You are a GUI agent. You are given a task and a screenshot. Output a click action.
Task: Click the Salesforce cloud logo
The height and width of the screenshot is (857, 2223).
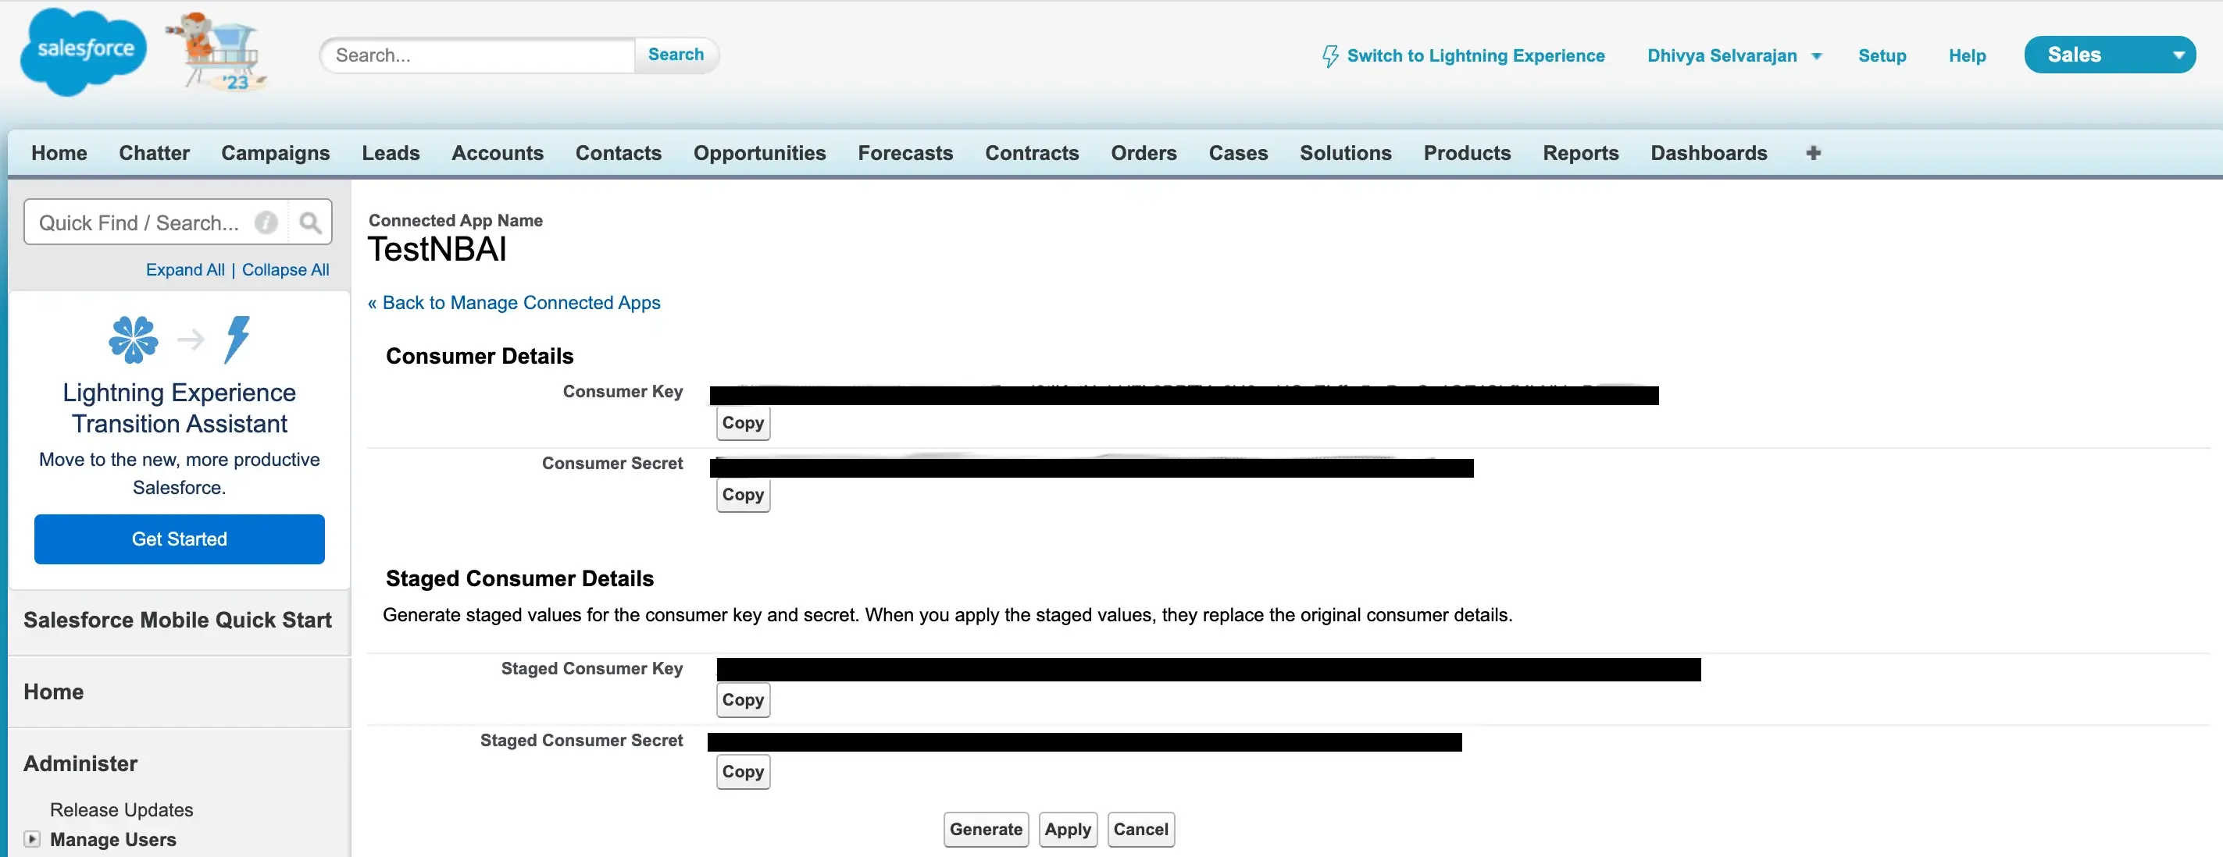pyautogui.click(x=84, y=52)
